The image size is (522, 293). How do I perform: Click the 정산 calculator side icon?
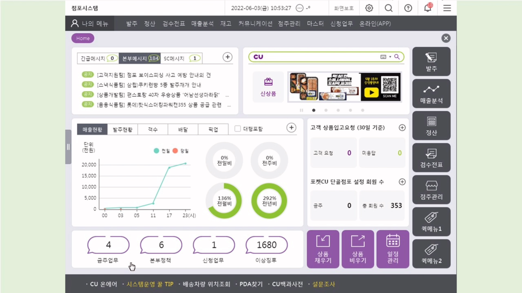click(x=431, y=125)
